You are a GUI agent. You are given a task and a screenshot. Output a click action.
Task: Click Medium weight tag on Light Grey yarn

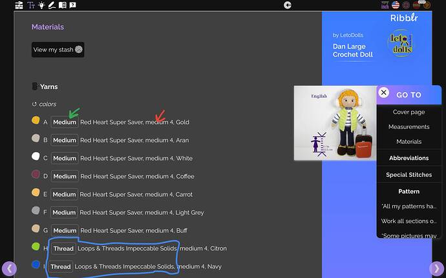(64, 212)
